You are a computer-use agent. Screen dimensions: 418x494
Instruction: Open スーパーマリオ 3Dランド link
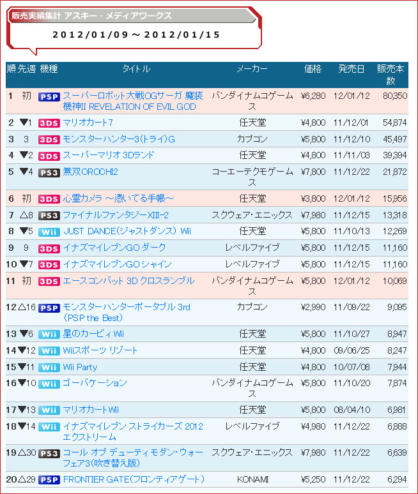[x=109, y=155]
